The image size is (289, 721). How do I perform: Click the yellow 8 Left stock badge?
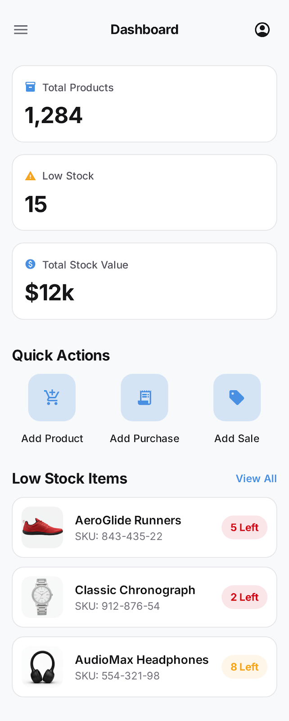[244, 666]
